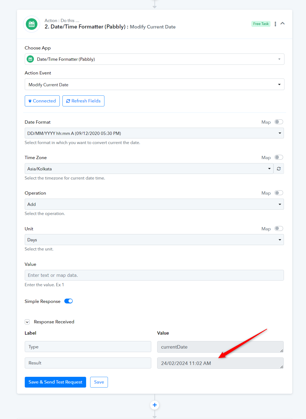This screenshot has height=419, width=306.
Task: Turn on Map switch for Unit
Action: (279, 229)
